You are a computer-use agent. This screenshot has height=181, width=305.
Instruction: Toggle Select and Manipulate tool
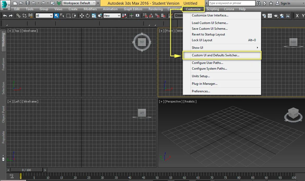(x=132, y=16)
